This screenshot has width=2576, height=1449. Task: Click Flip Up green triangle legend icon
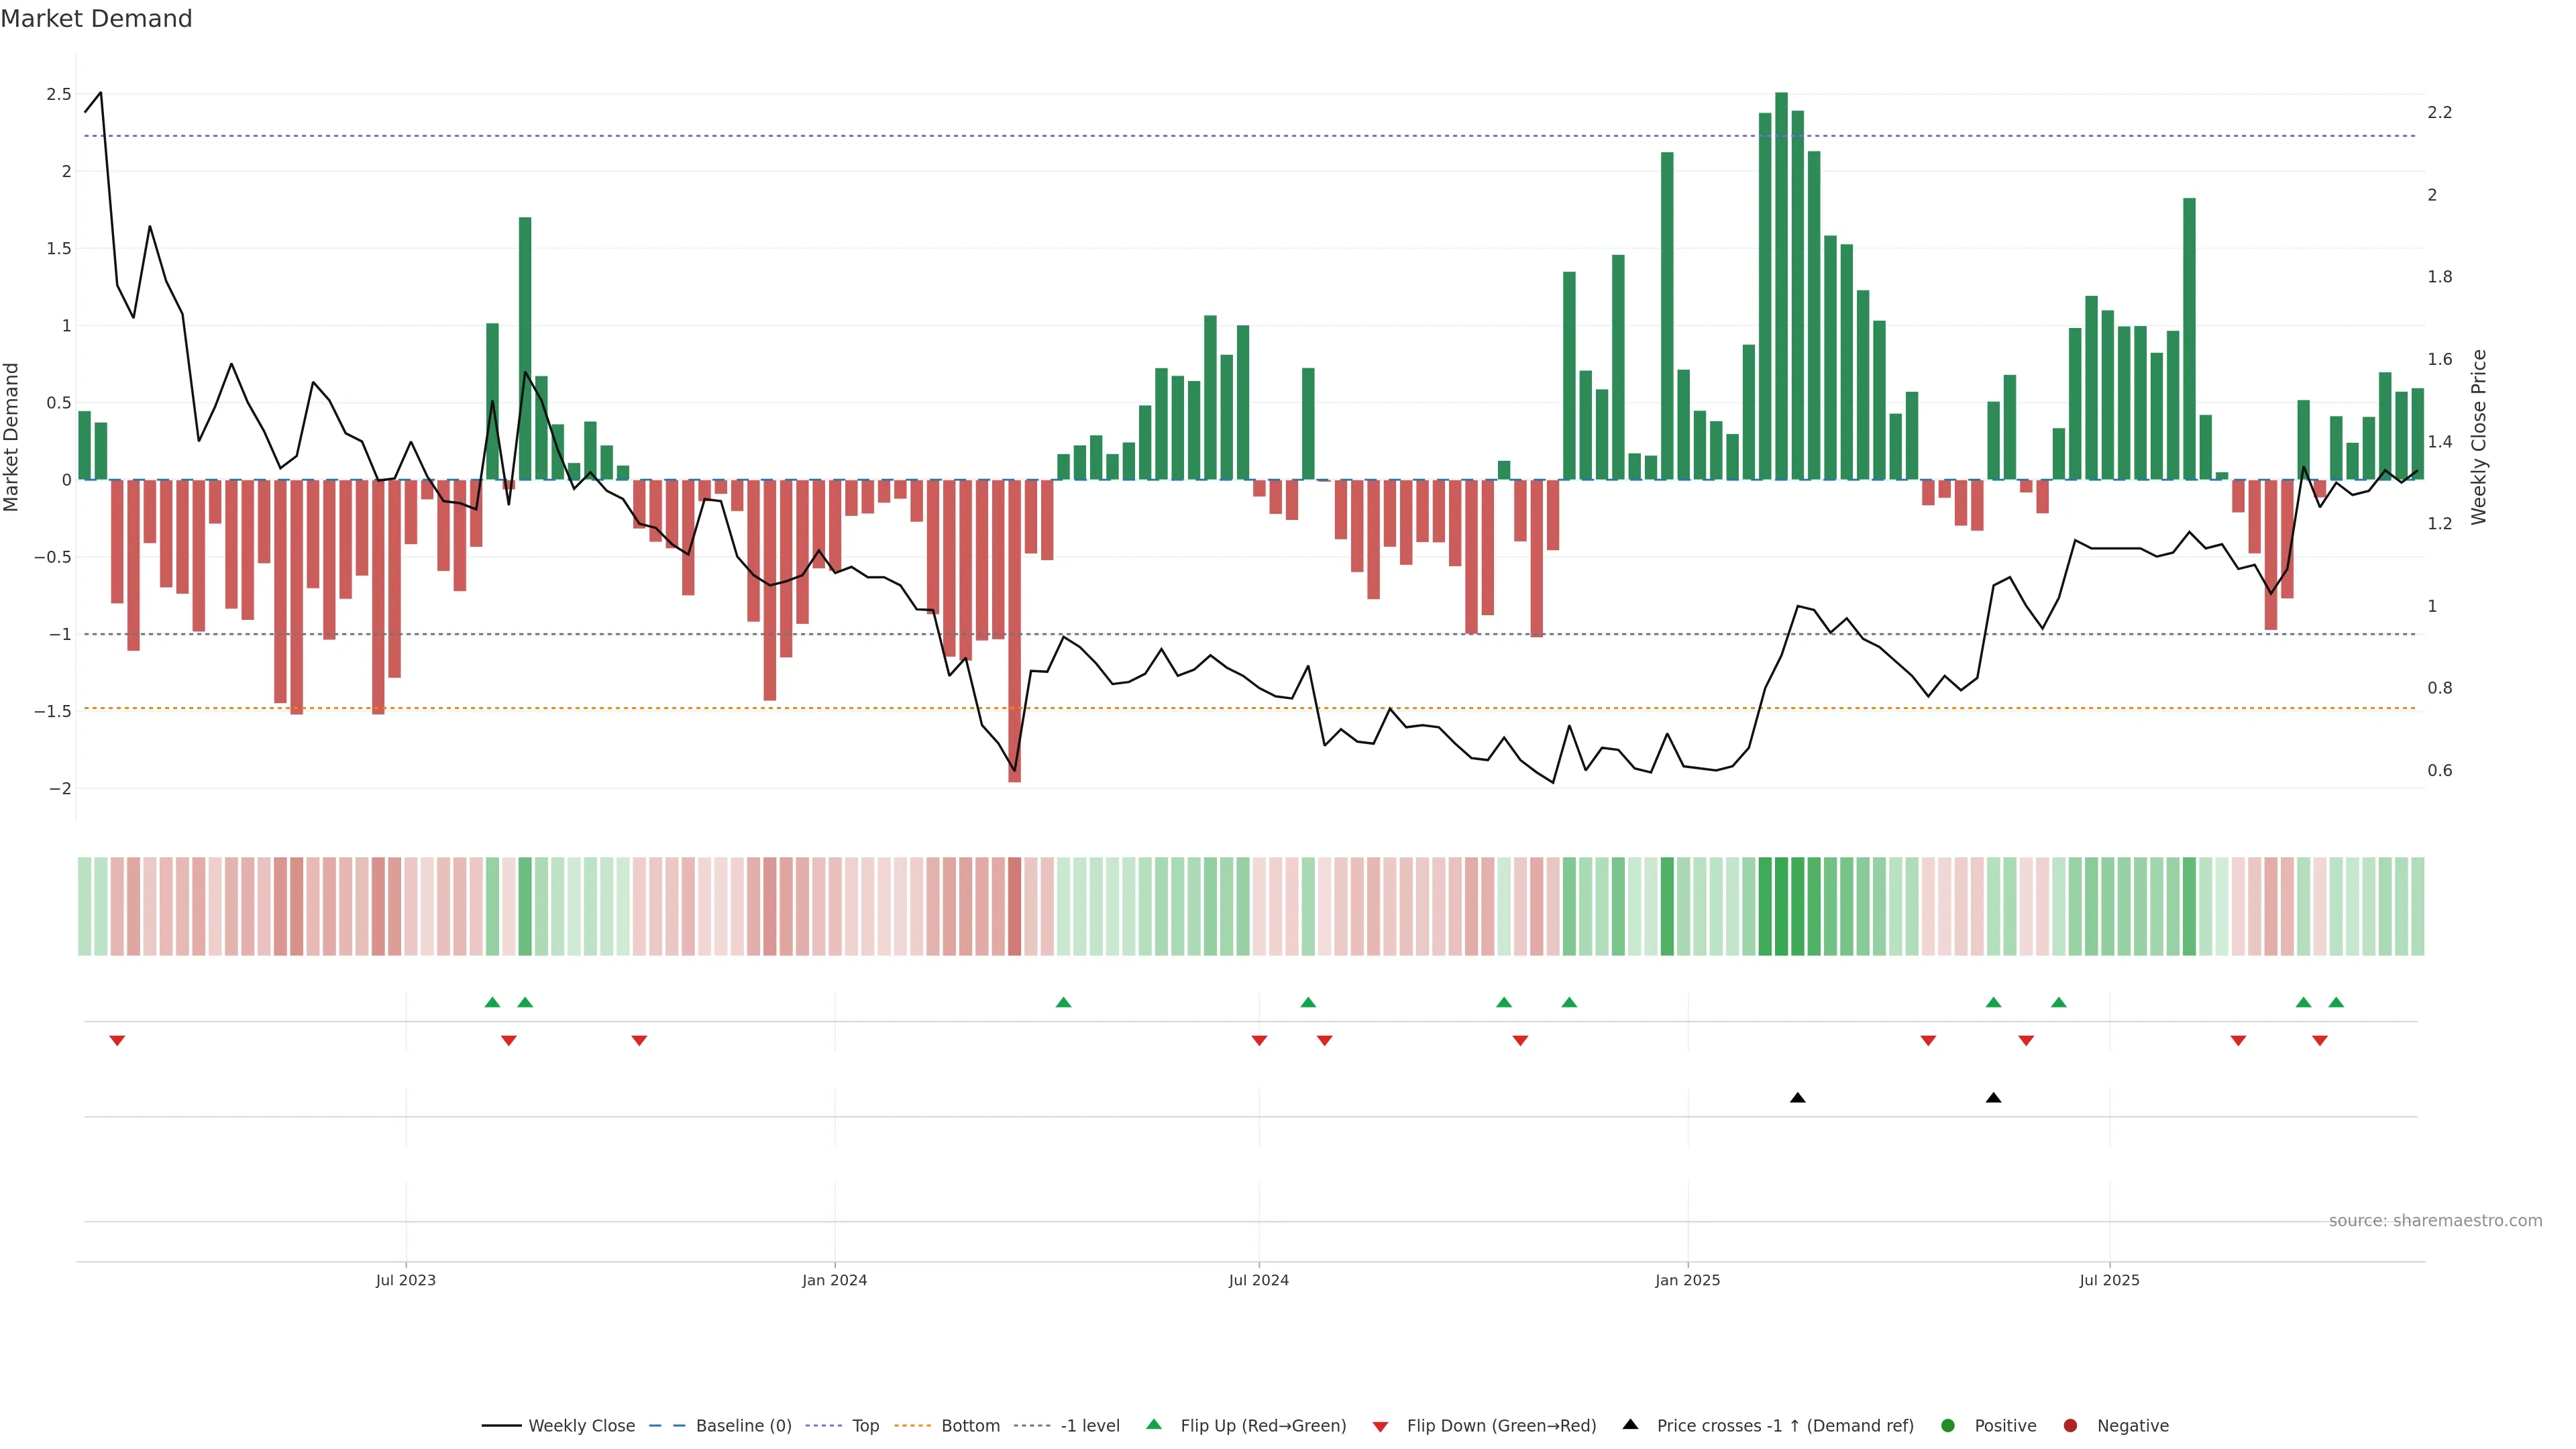(1154, 1424)
